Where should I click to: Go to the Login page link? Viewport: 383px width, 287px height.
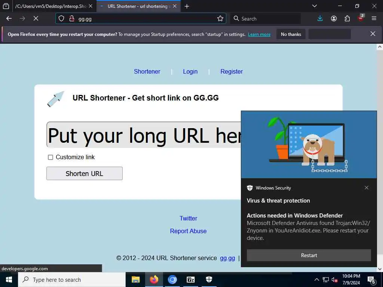[190, 71]
